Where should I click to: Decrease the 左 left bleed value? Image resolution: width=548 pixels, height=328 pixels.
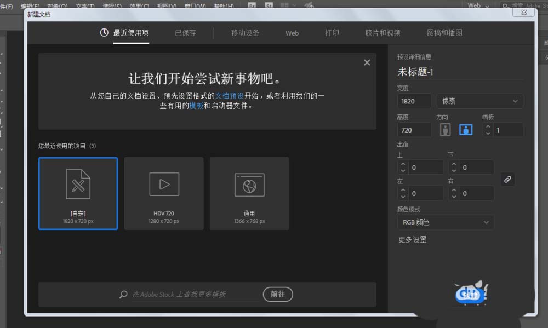[403, 197]
